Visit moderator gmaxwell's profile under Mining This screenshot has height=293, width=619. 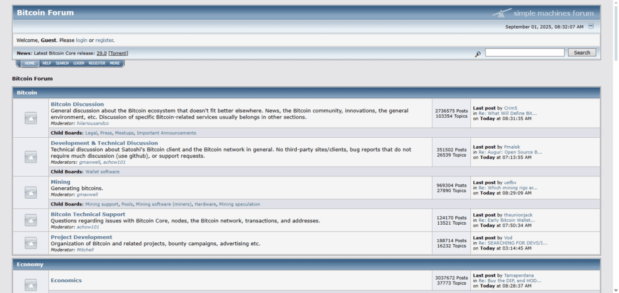click(x=87, y=195)
